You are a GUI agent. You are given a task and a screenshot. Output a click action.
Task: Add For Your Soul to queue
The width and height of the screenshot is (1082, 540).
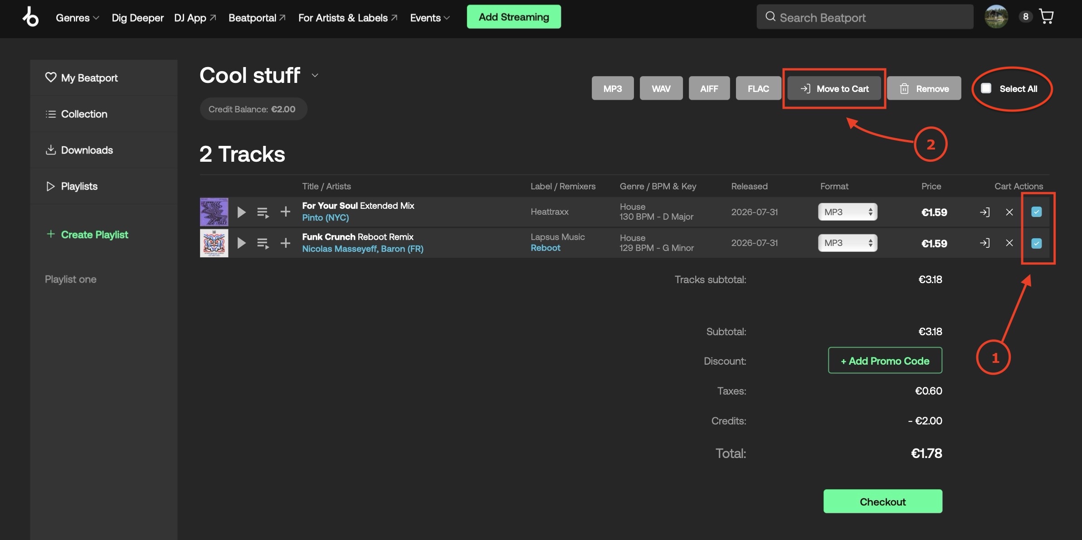[263, 212]
